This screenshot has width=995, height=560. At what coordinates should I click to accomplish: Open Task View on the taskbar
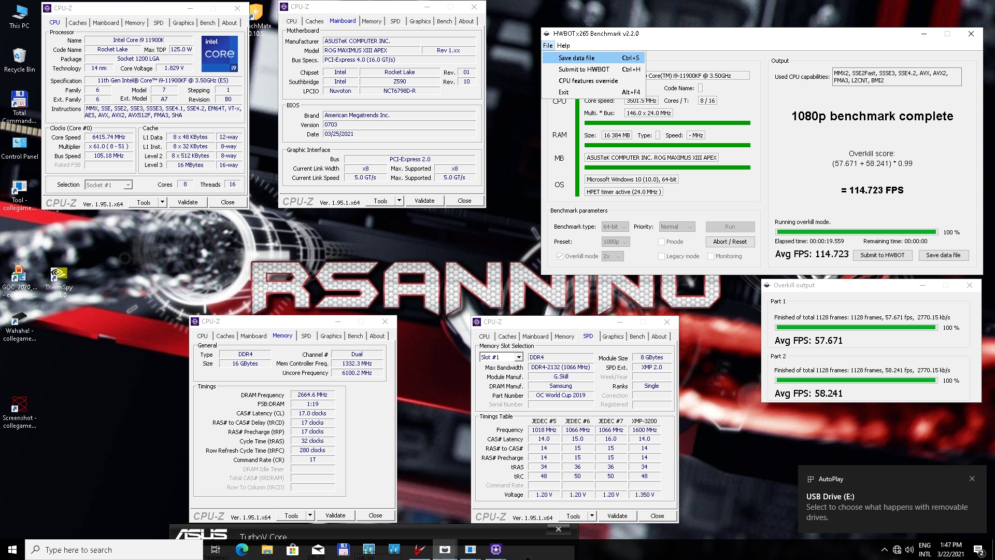click(216, 550)
